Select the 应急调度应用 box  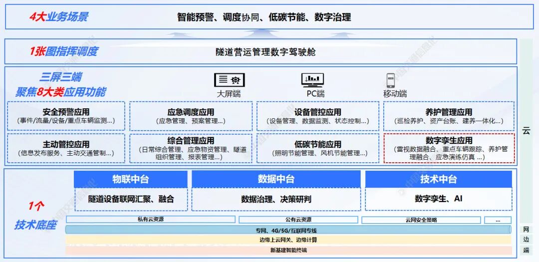[x=191, y=116]
